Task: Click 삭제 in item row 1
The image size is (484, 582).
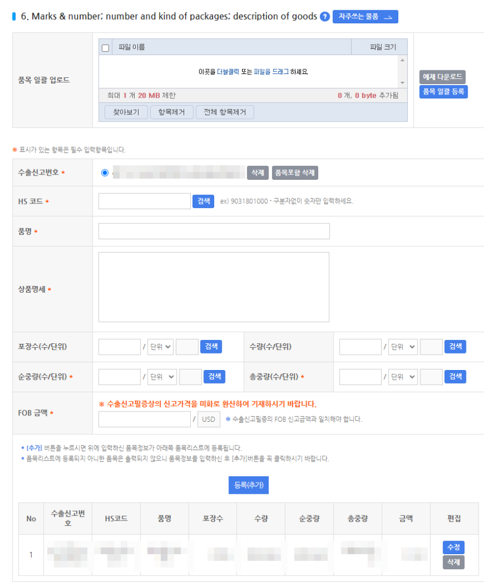Action: pyautogui.click(x=453, y=562)
